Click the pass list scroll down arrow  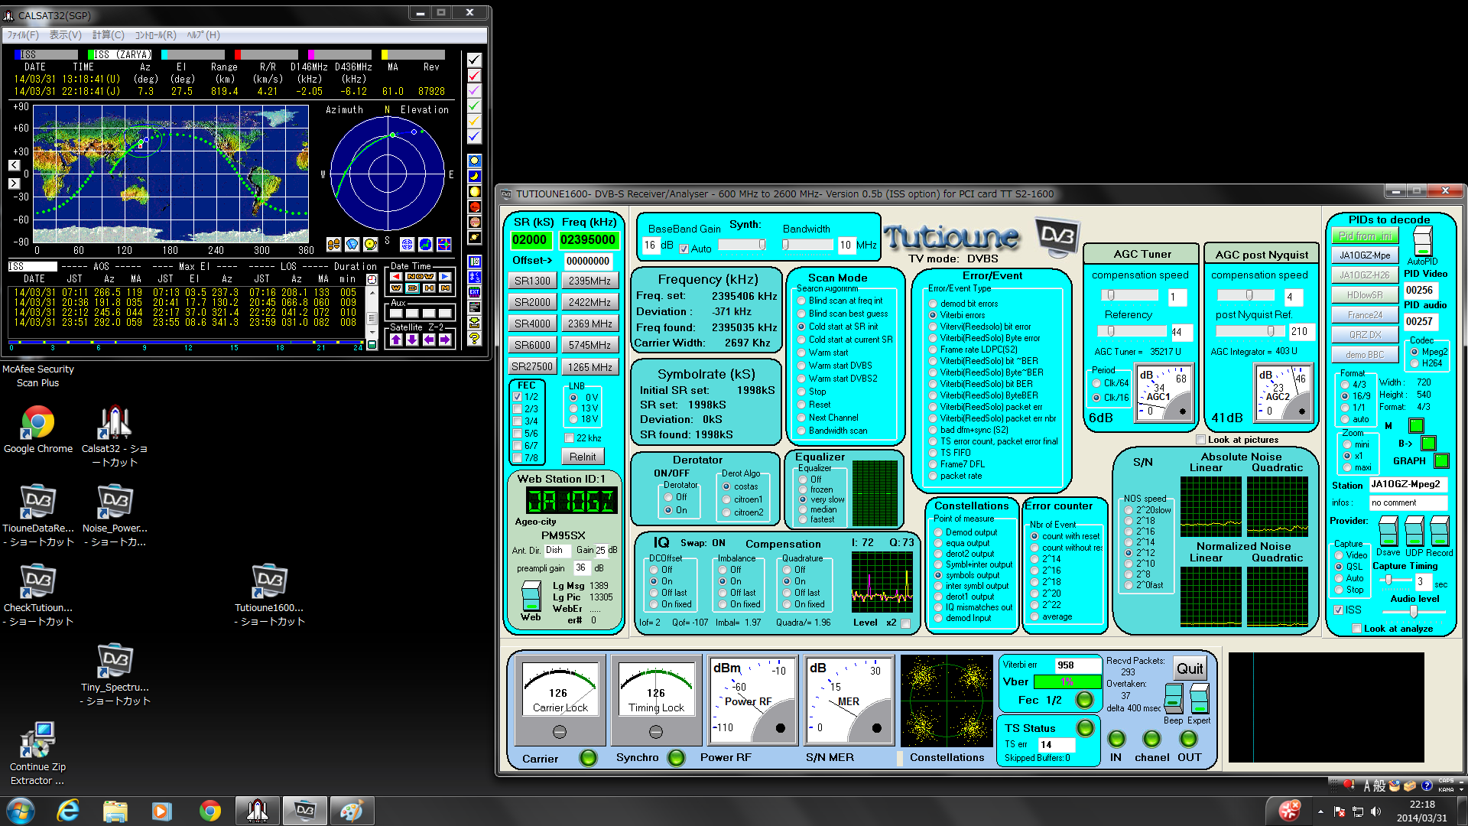coord(372,333)
